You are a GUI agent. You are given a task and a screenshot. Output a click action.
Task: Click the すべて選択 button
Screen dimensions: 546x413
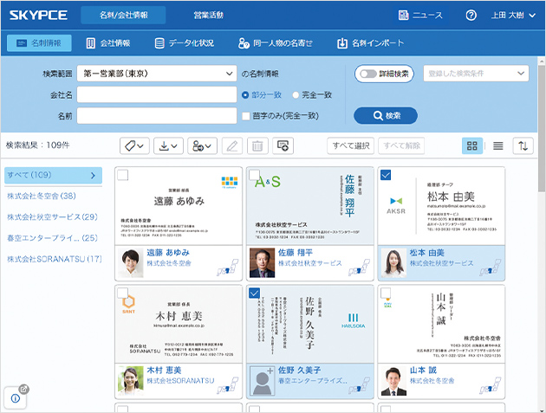coord(351,145)
